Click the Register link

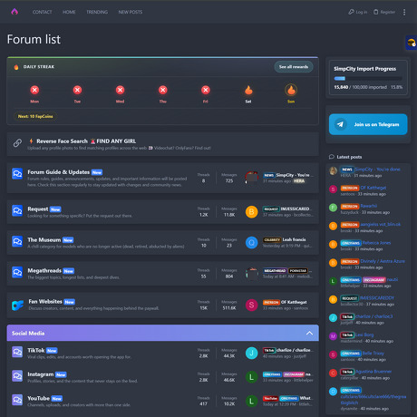[x=384, y=12]
